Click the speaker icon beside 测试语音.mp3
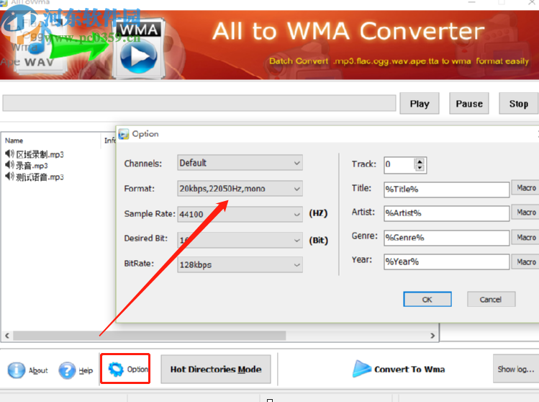Viewport: 539px width, 402px height. [9, 177]
